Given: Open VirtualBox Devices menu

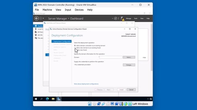Looking at the screenshot, I should coord(79,10).
